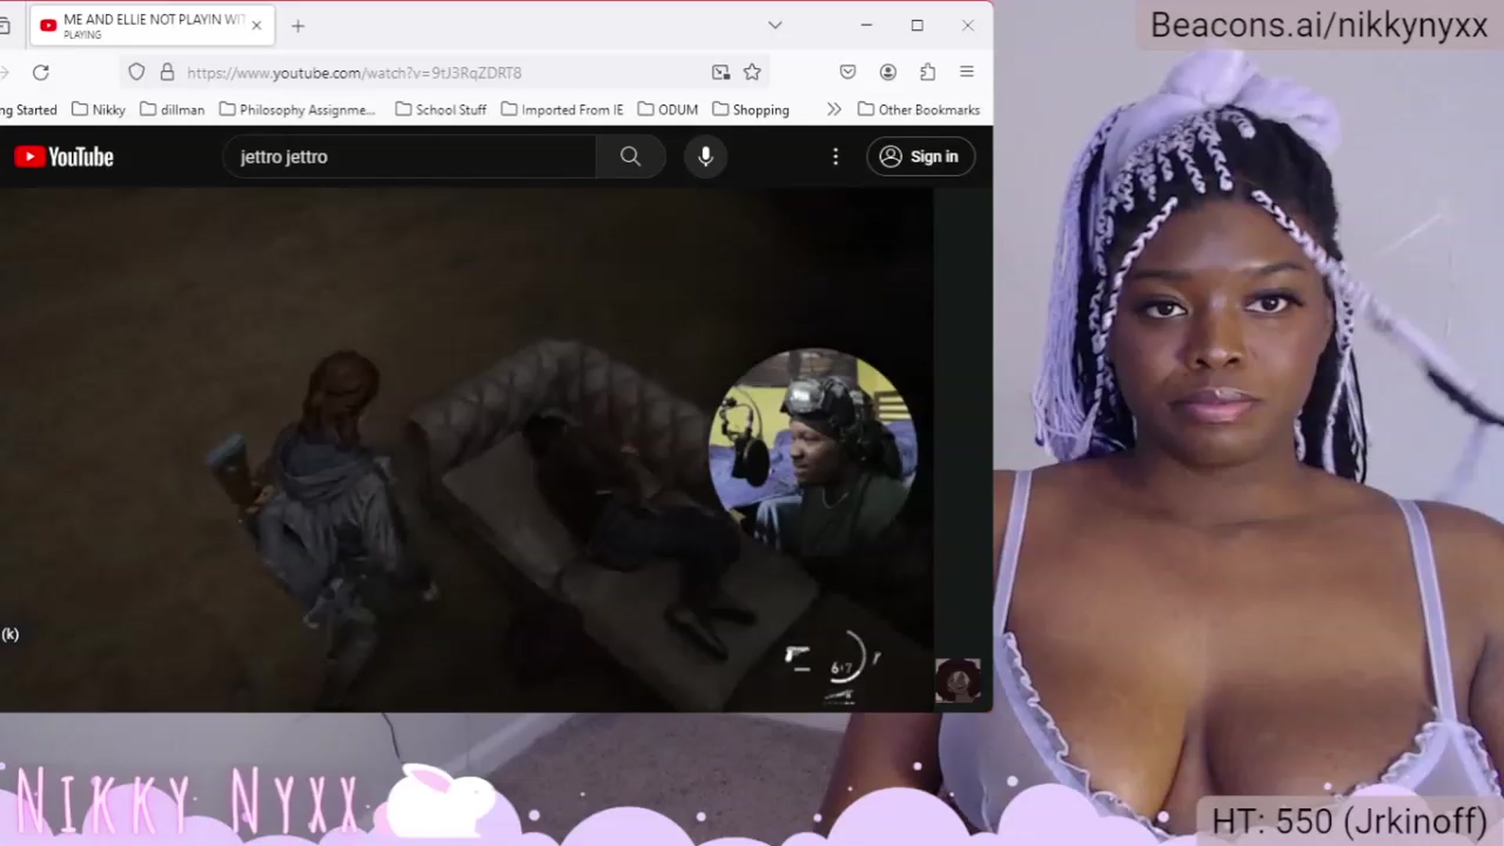The image size is (1504, 846).
Task: Click the YouTube search magnifier button
Action: (x=631, y=157)
